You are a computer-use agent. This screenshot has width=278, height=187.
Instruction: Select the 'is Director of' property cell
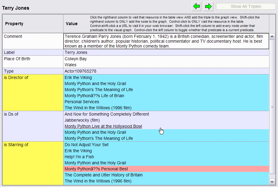coord(33,92)
